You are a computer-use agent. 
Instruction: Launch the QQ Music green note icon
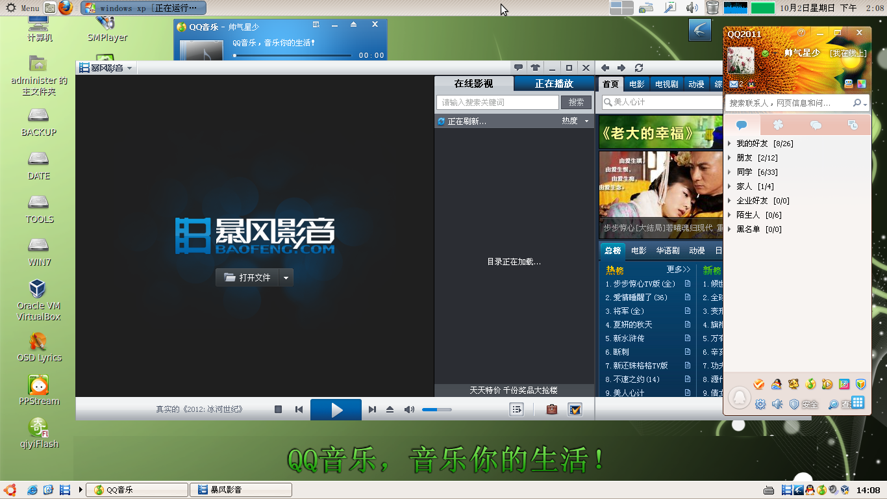pyautogui.click(x=810, y=384)
